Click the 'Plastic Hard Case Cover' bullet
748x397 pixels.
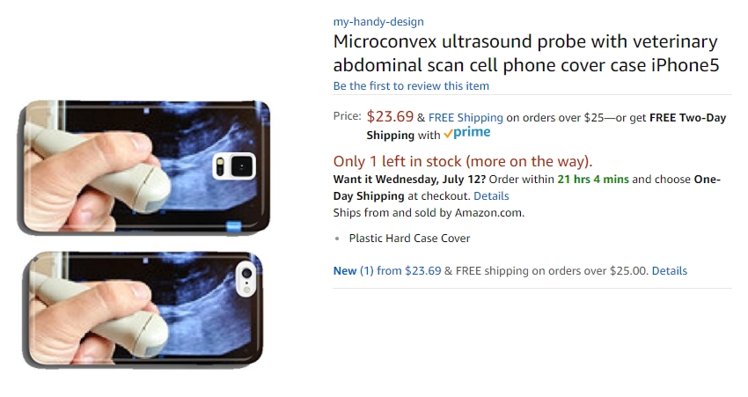(x=409, y=238)
